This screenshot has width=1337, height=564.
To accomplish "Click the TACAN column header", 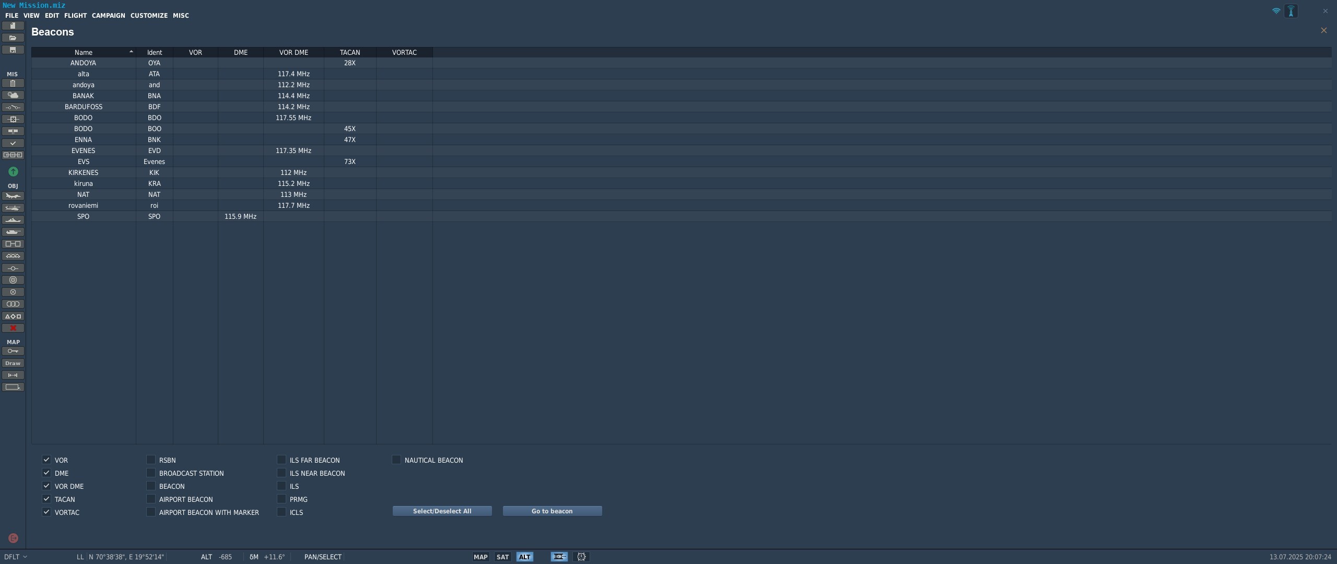I will click(350, 52).
